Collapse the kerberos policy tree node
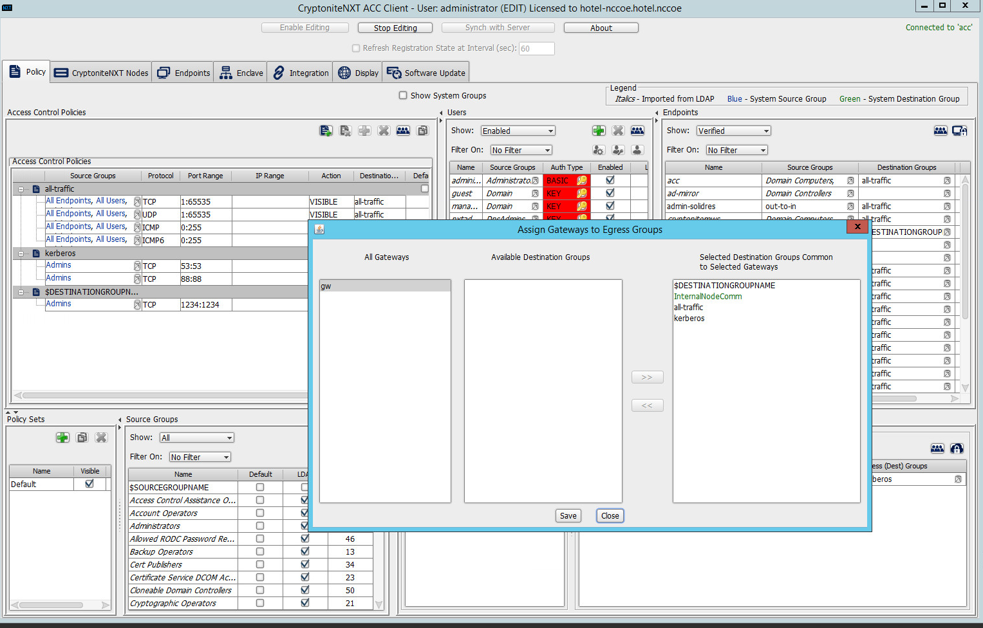This screenshot has width=983, height=628. pyautogui.click(x=21, y=254)
